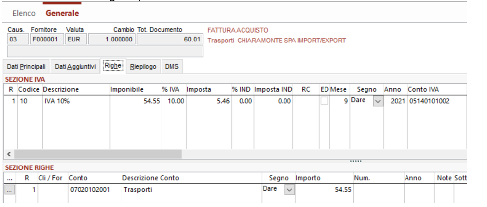The width and height of the screenshot is (487, 207).
Task: Click the Num. column header
Action: [x=378, y=178]
